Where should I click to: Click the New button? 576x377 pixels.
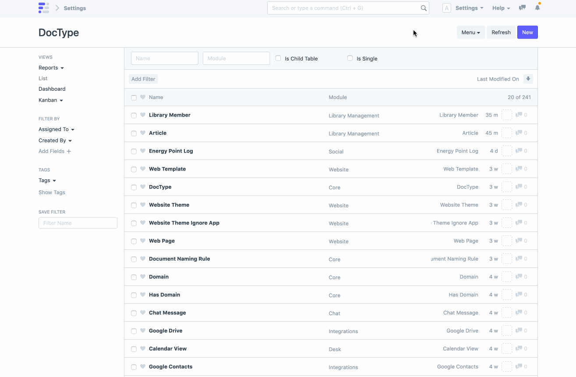(x=527, y=32)
